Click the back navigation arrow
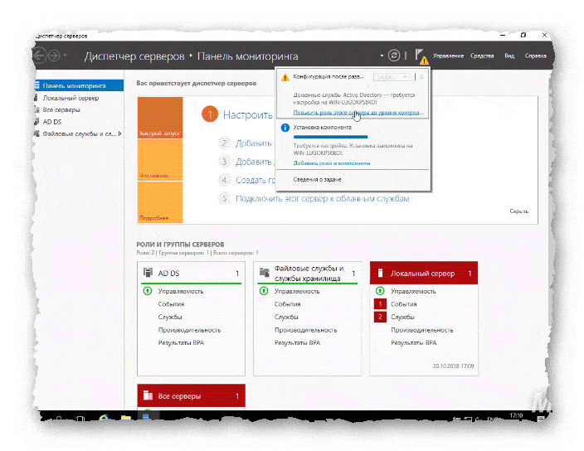Screen dimensions: 584x451 coord(40,56)
